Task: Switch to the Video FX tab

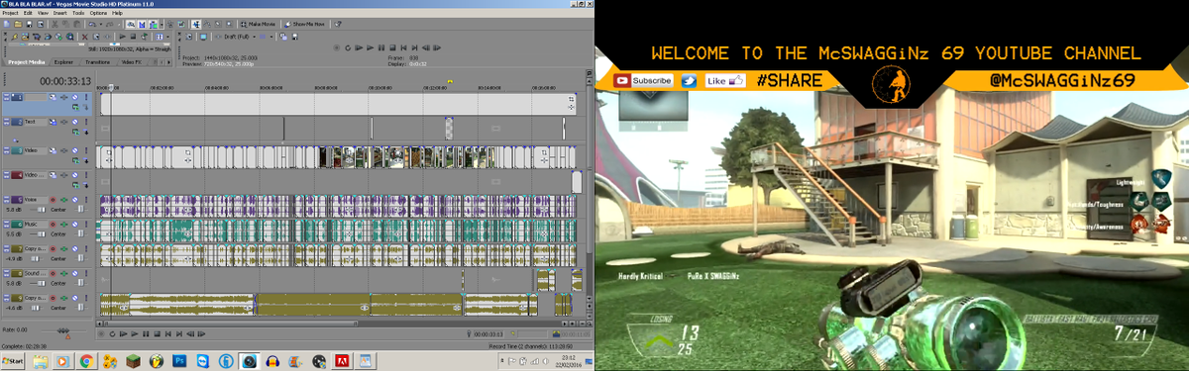Action: coord(131,61)
